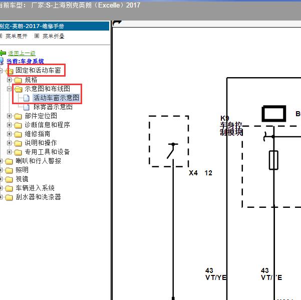Image resolution: width=301 pixels, height=300 pixels.
Task: Select 活动车窗示意图 tree item
Action: [x=56, y=98]
